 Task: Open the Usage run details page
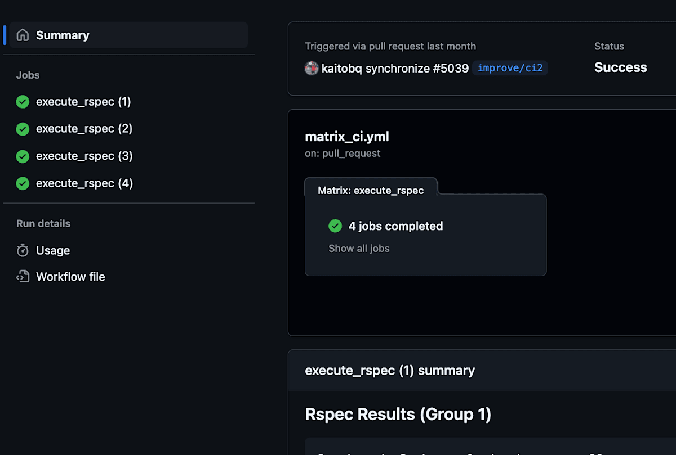point(53,251)
